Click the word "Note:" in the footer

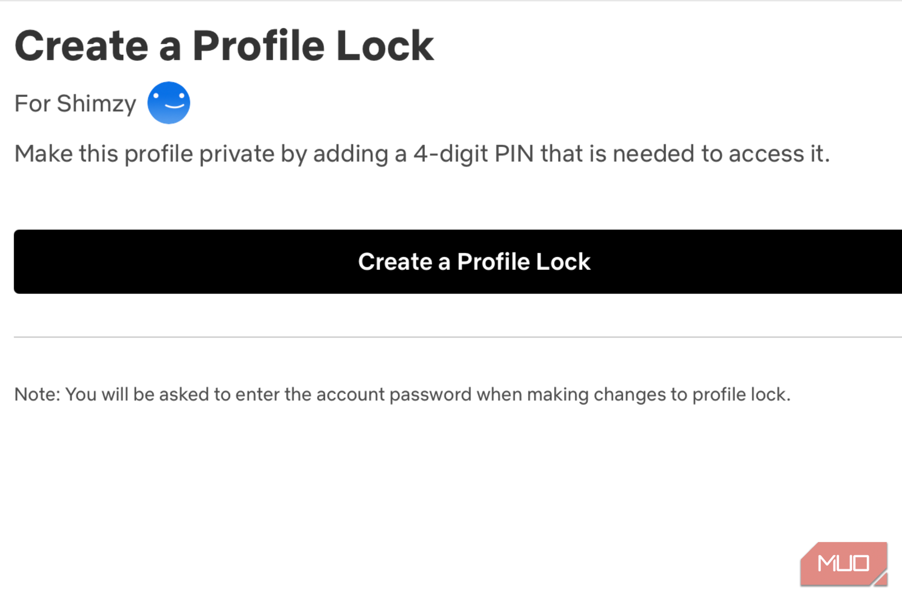[37, 394]
